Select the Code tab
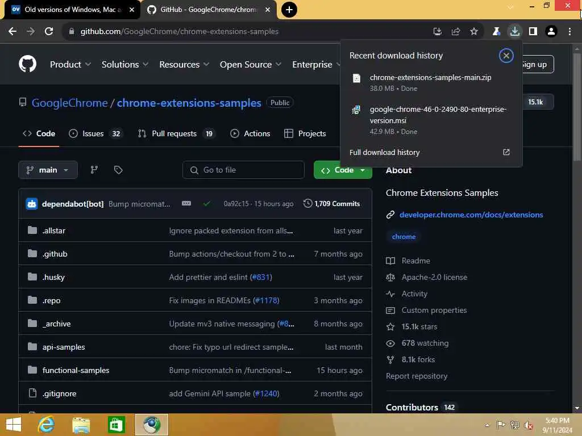The width and height of the screenshot is (582, 436). coord(39,133)
